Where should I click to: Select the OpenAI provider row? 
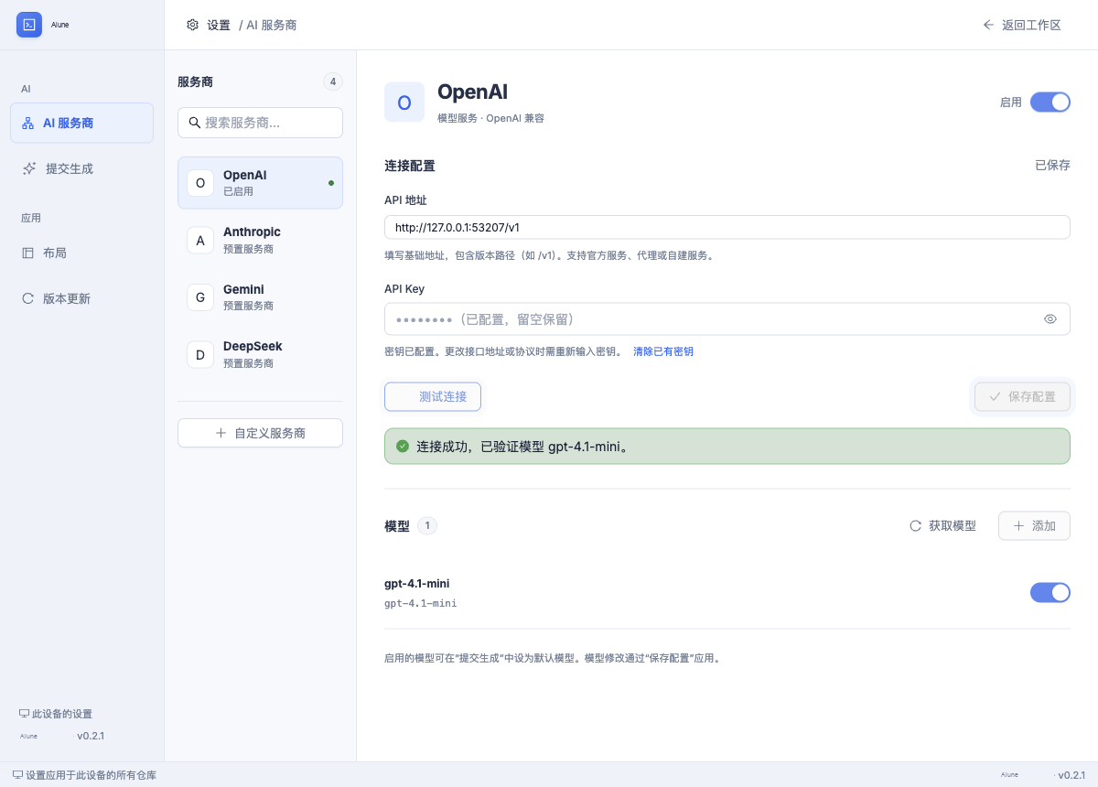(x=260, y=183)
